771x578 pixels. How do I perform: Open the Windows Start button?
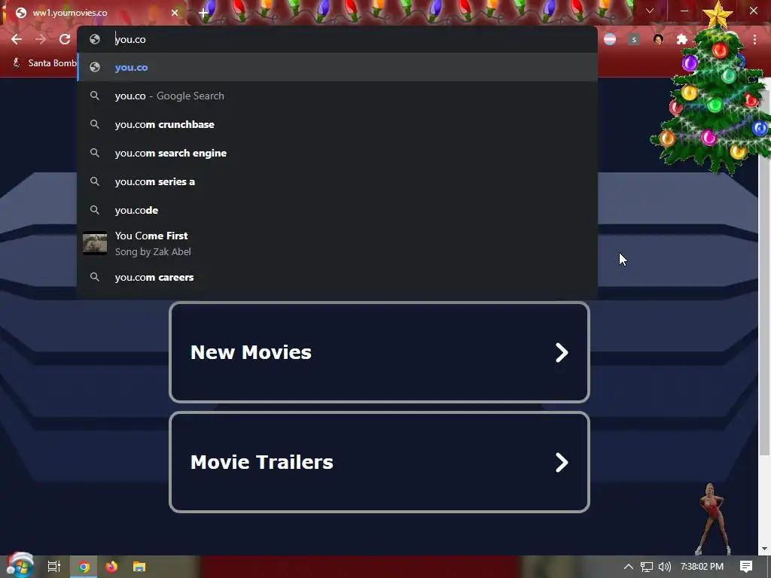pos(20,565)
